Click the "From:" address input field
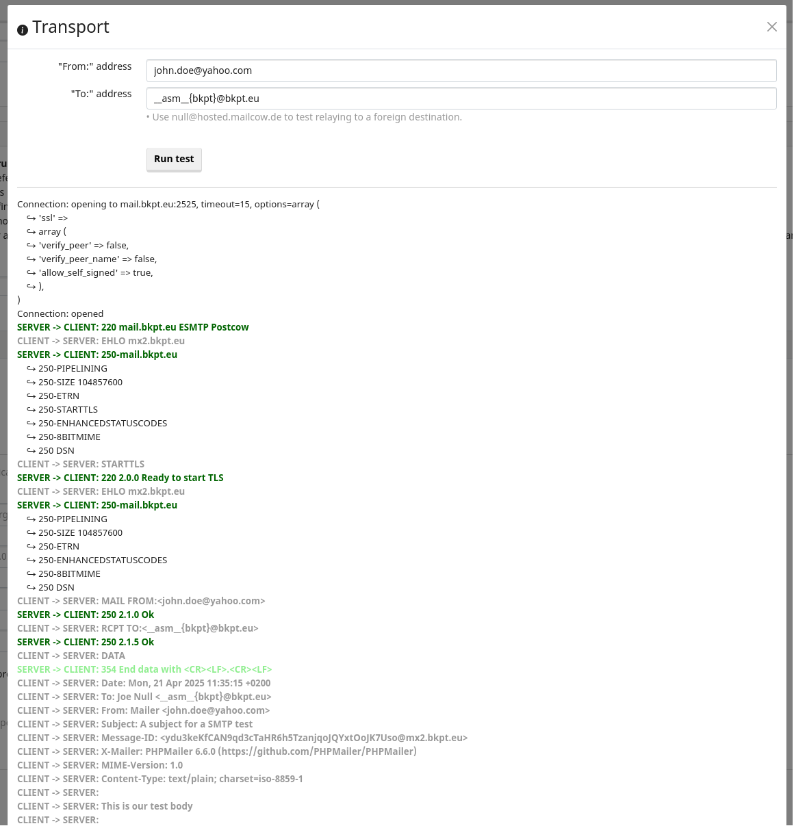794x826 pixels. pyautogui.click(x=461, y=70)
